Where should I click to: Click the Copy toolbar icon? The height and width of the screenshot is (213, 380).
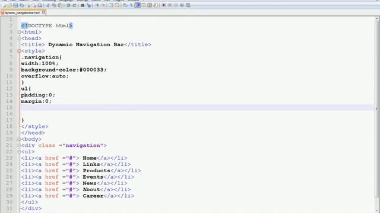[x=53, y=5]
